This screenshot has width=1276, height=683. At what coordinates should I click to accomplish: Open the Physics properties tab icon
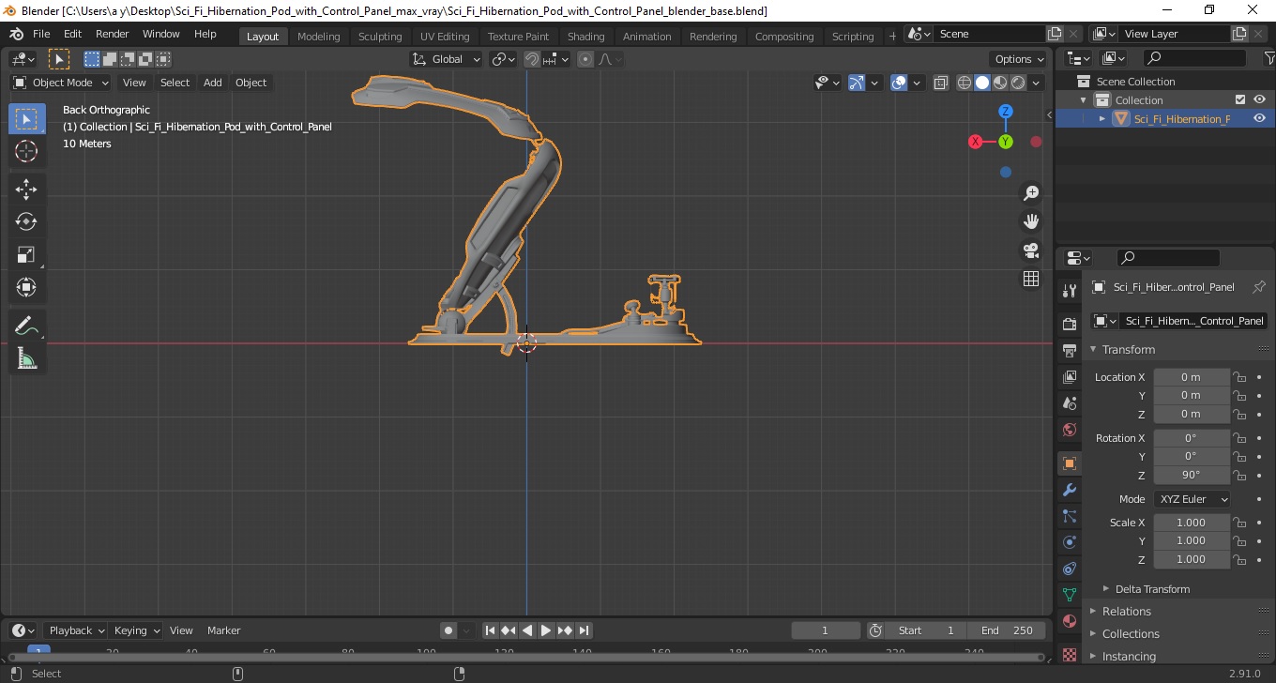1069,542
